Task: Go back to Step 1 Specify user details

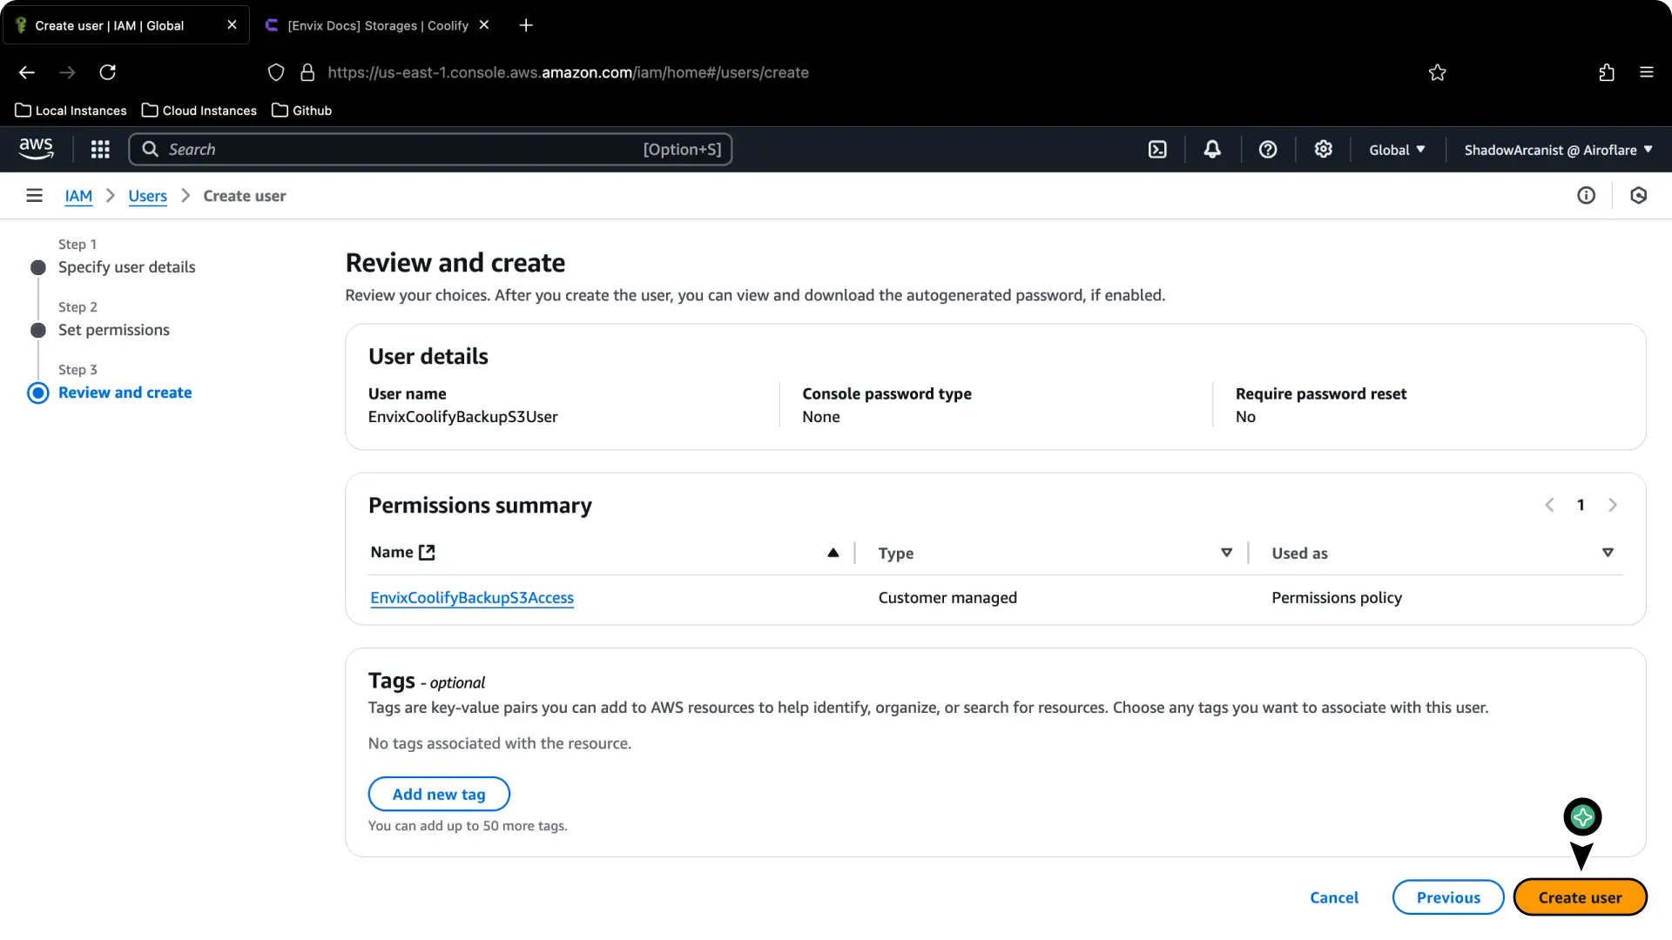Action: [x=126, y=266]
